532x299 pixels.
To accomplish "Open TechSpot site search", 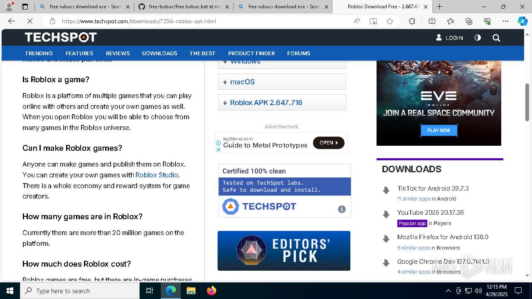I will pyautogui.click(x=496, y=38).
